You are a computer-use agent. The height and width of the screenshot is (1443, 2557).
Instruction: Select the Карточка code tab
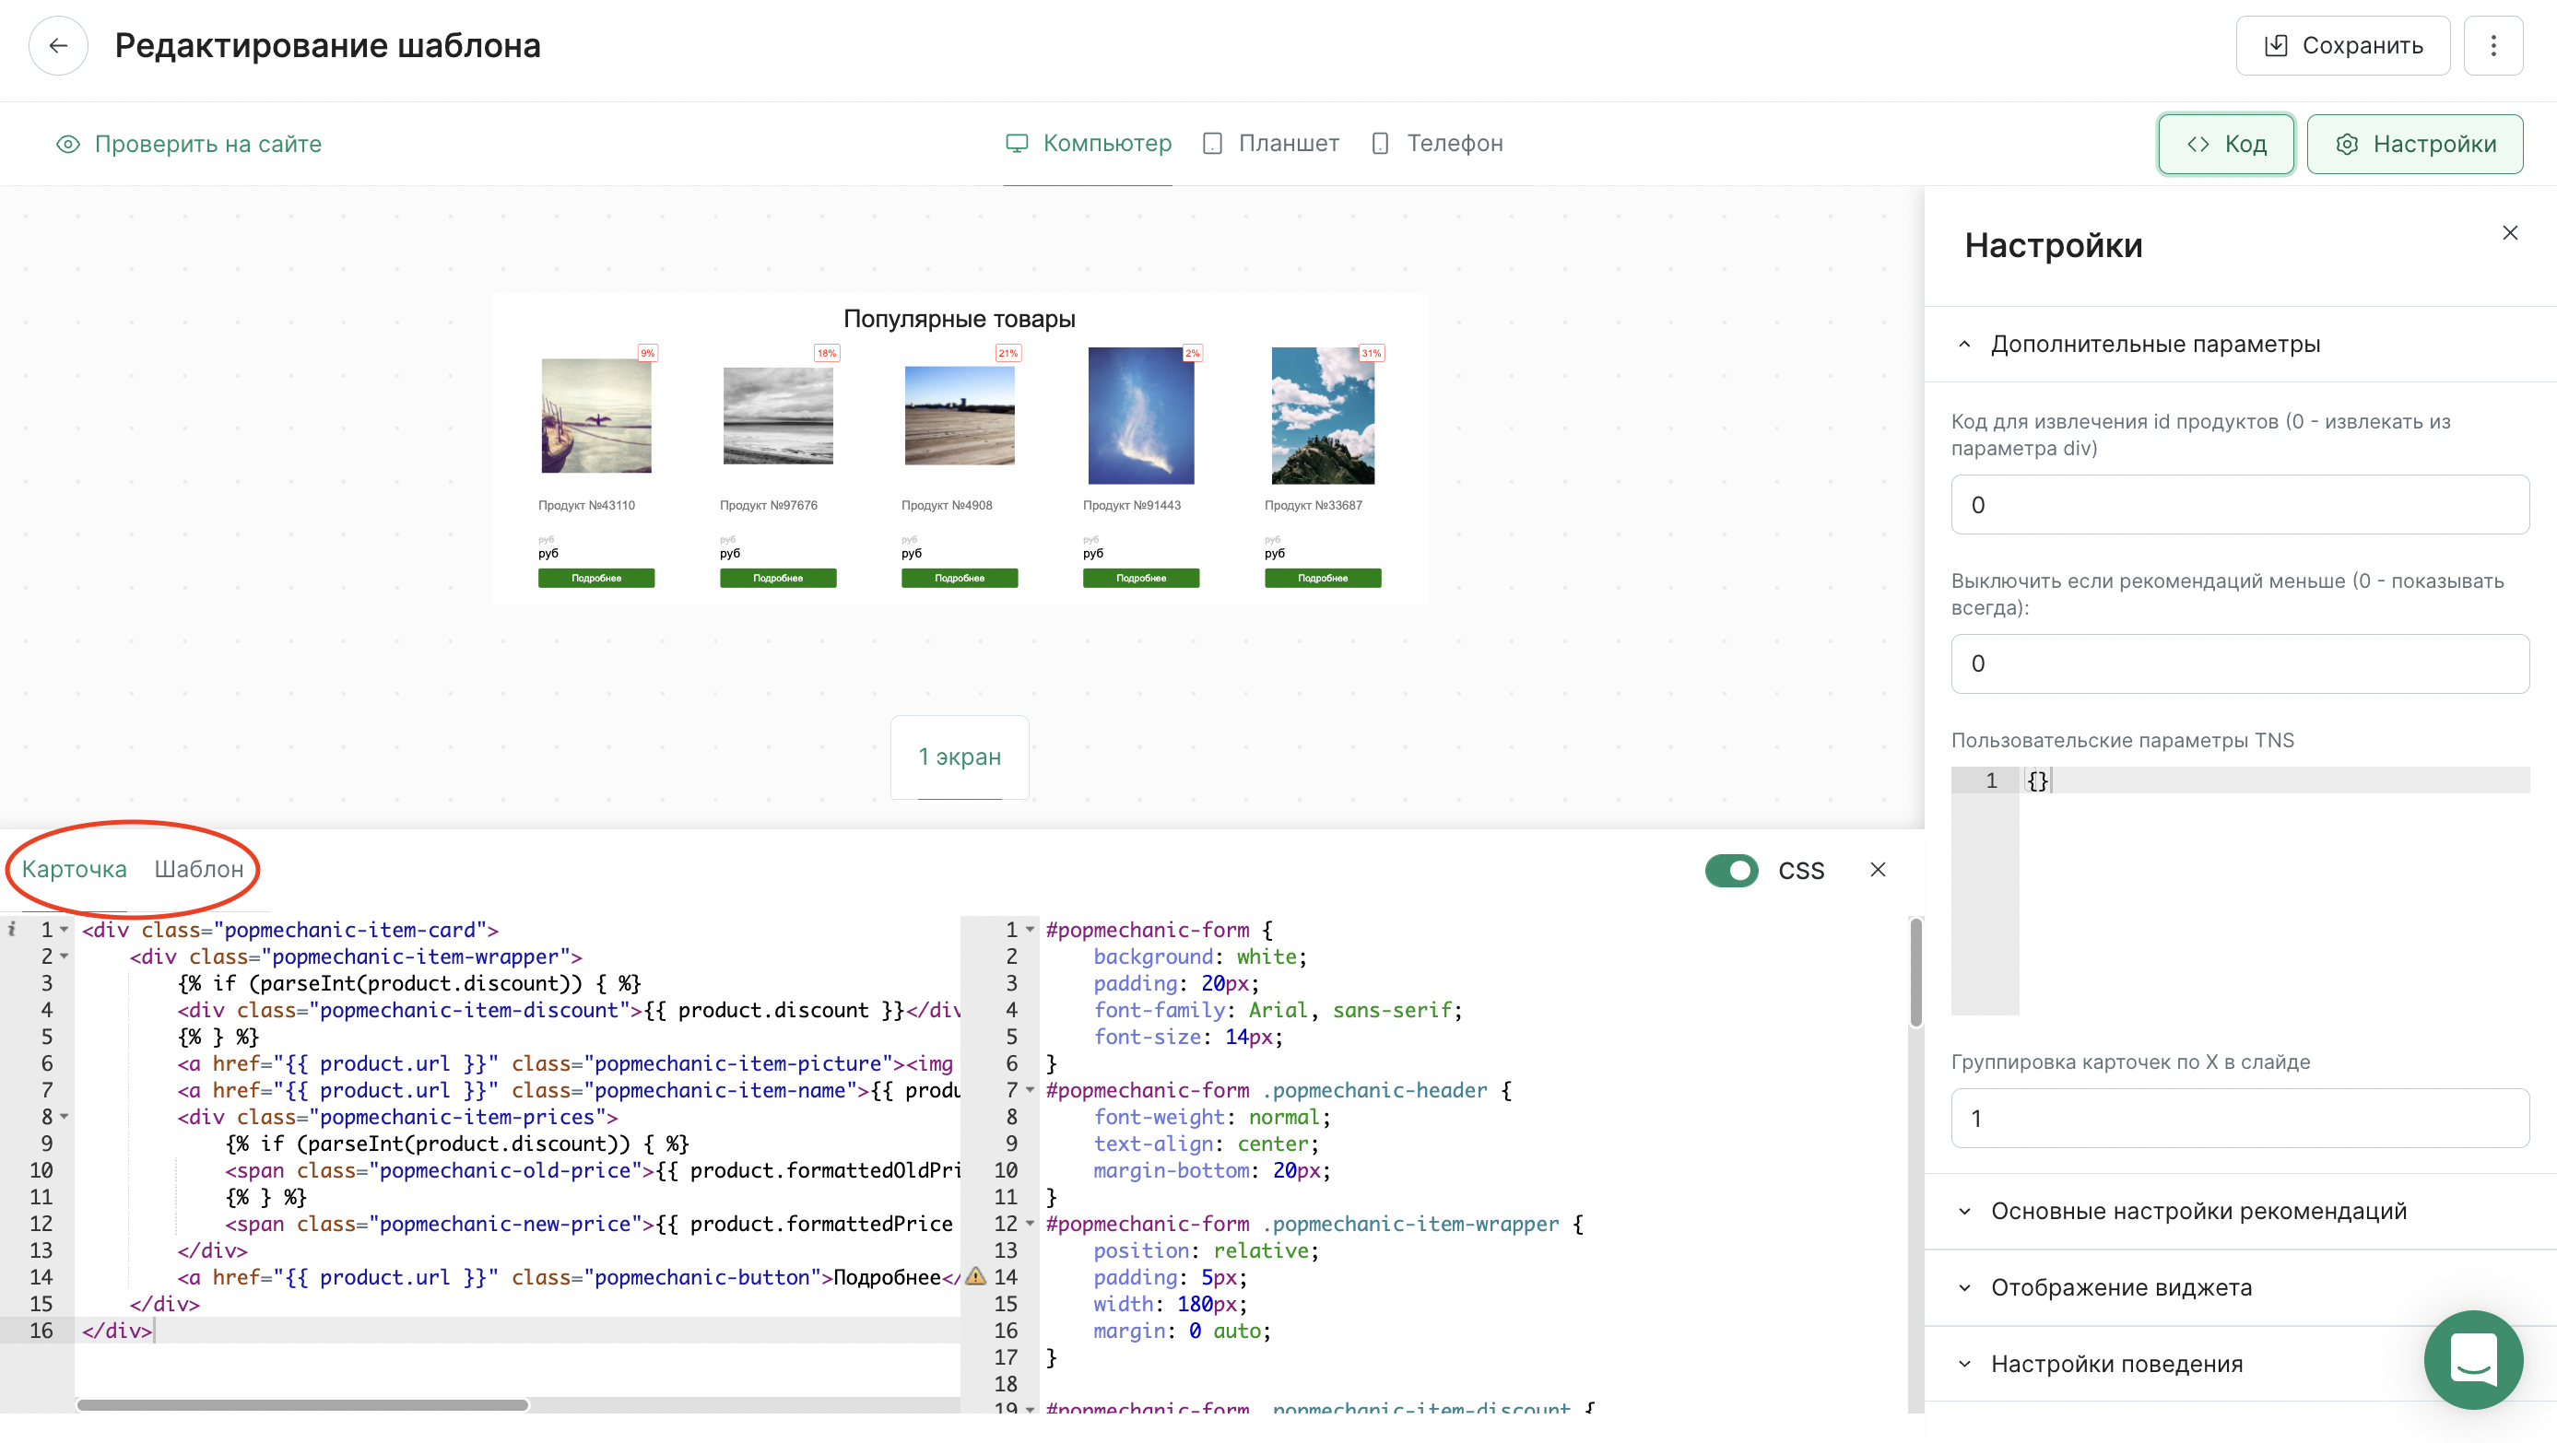tap(75, 869)
